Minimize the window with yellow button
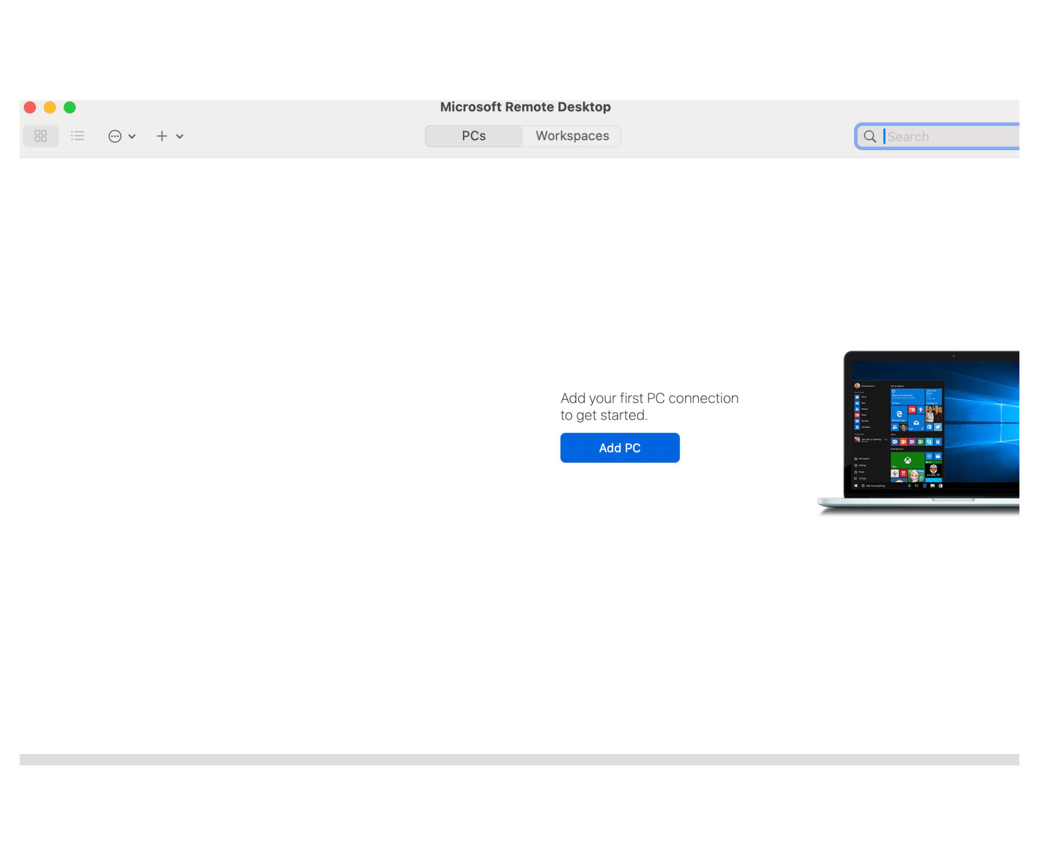Image resolution: width=1039 pixels, height=866 pixels. pos(50,108)
